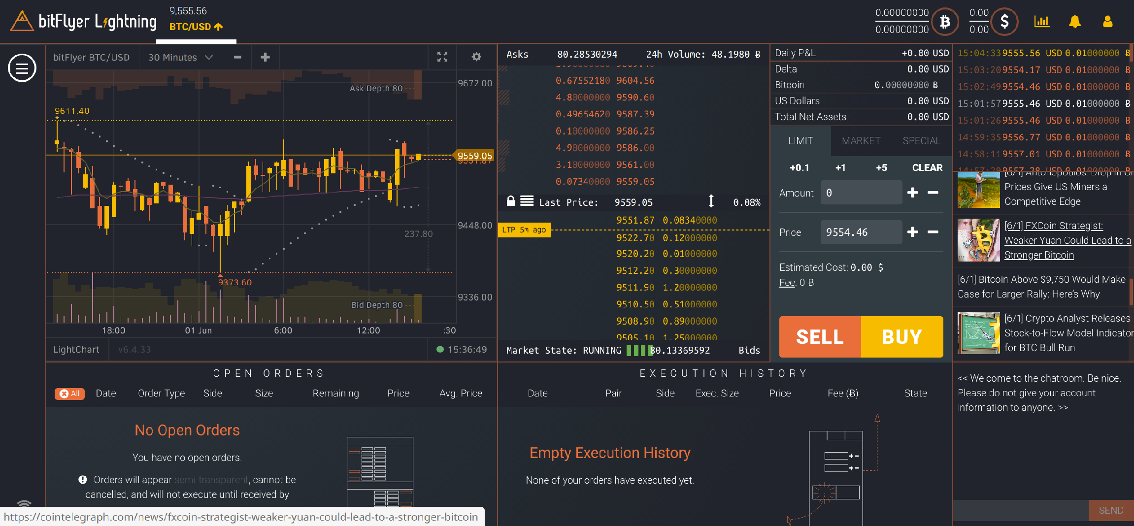The image size is (1134, 526).
Task: Focus the Amount input field
Action: [x=861, y=193]
